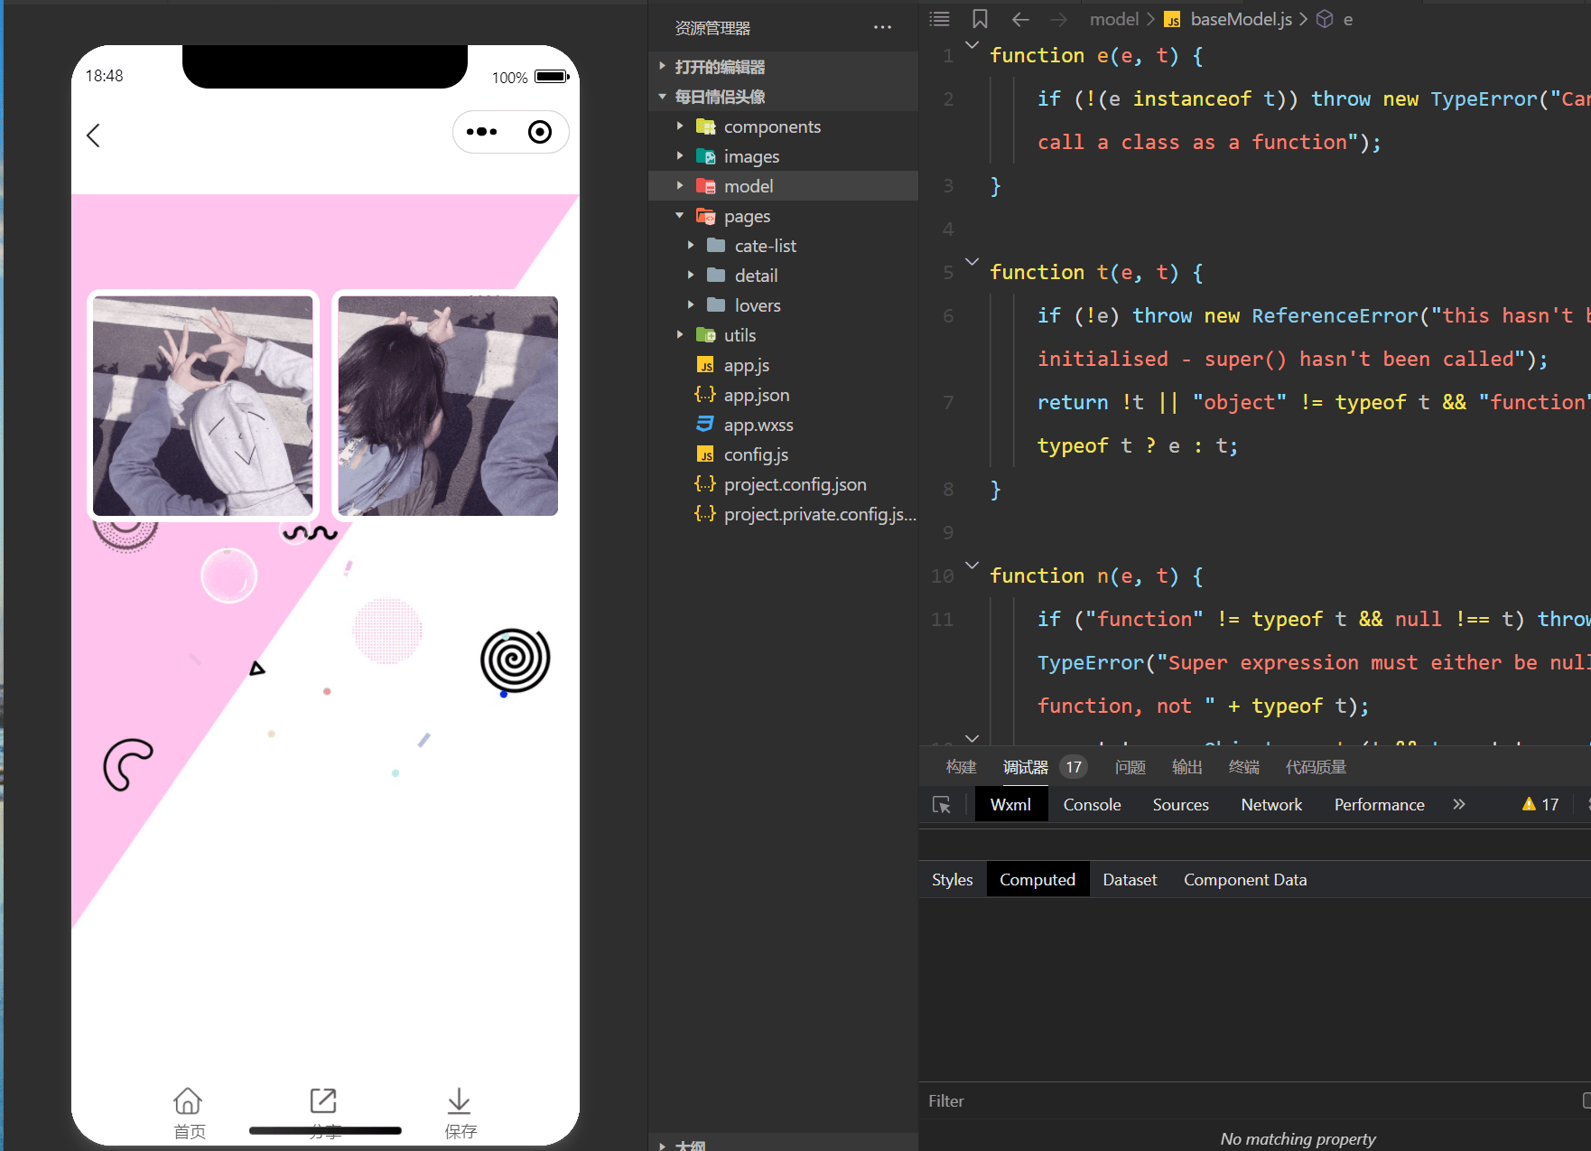Screen dimensions: 1591x1151
Task: Tap the mini program close circle icon
Action: tap(540, 132)
